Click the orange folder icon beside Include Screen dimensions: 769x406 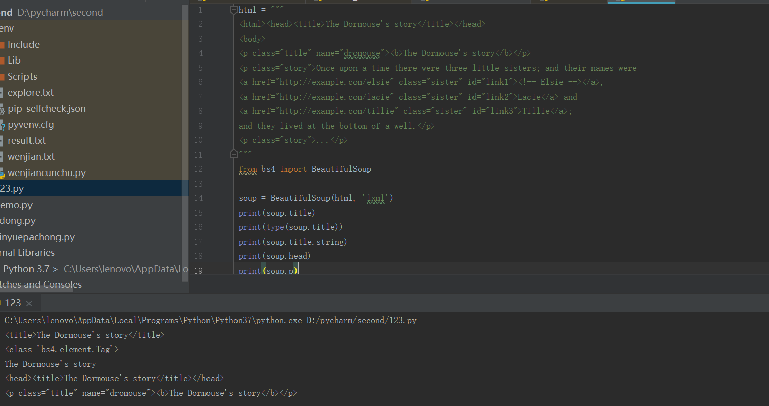tap(2, 45)
